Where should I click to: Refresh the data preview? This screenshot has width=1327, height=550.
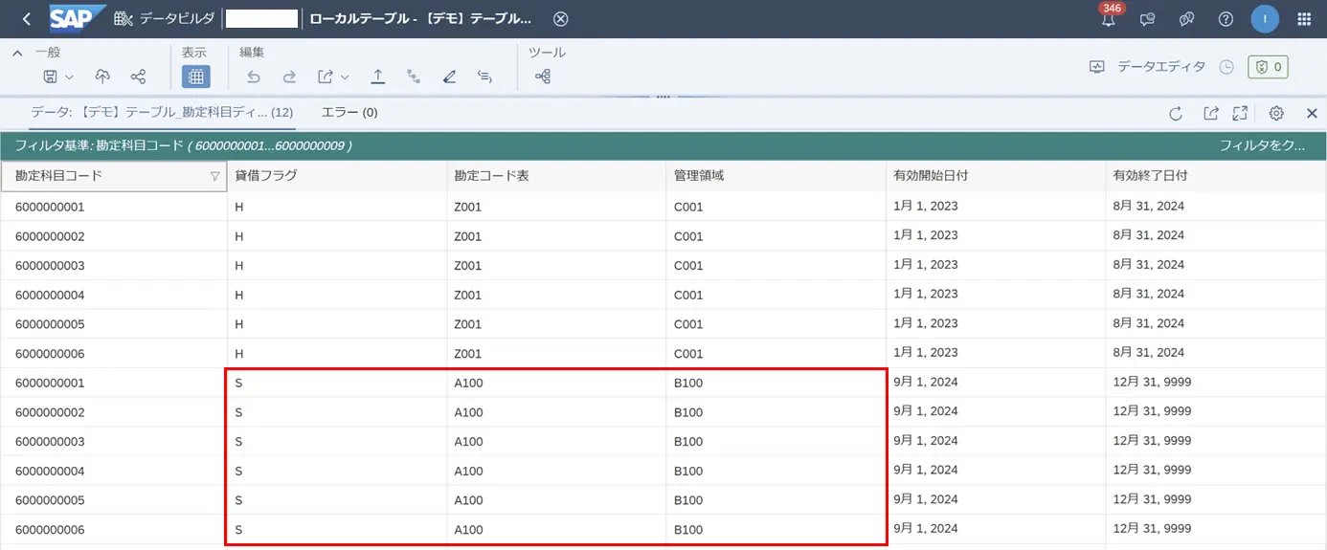pos(1176,114)
